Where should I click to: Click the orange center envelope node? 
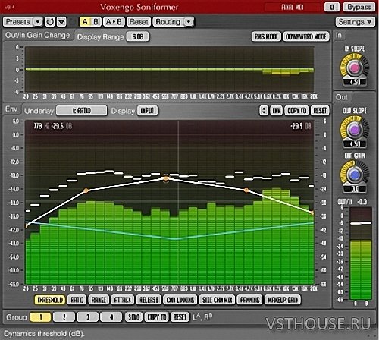click(x=166, y=178)
